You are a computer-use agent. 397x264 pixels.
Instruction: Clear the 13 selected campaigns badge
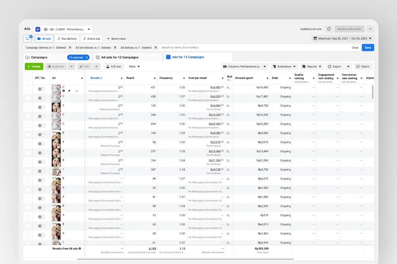[x=87, y=57]
